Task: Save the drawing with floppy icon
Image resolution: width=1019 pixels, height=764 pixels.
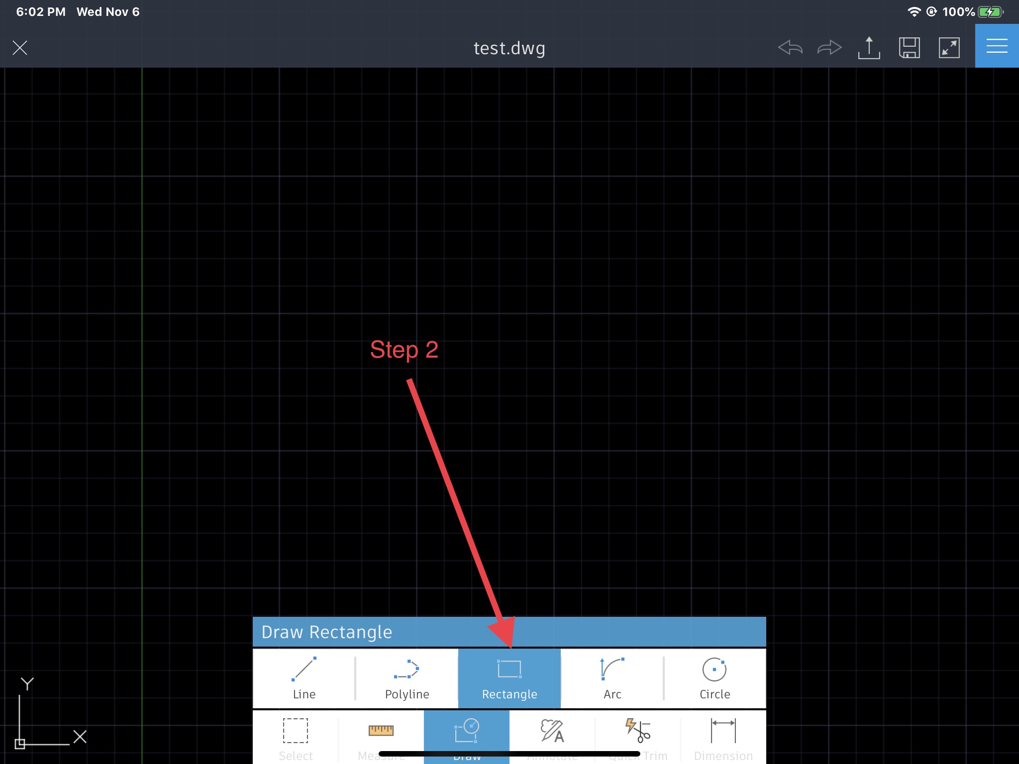Action: pyautogui.click(x=909, y=48)
